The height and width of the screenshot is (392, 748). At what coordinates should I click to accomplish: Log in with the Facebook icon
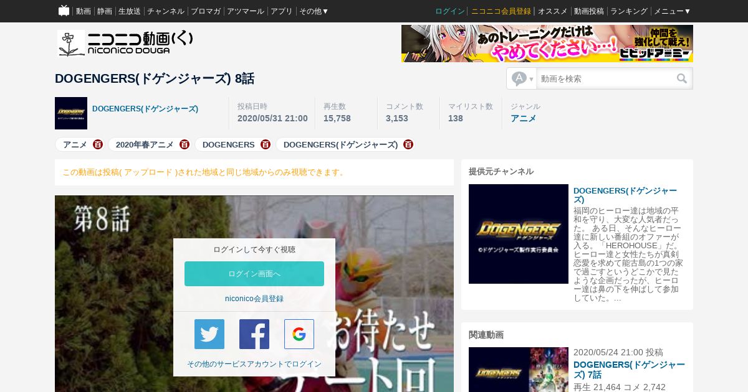[254, 334]
